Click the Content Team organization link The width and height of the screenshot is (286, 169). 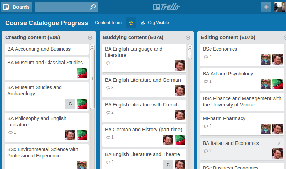pos(108,23)
